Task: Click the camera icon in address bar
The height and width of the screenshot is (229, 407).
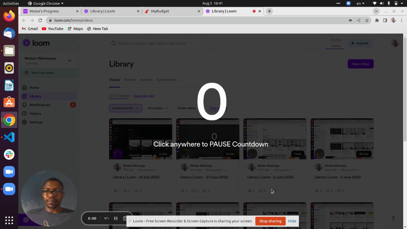Action: 350,20
